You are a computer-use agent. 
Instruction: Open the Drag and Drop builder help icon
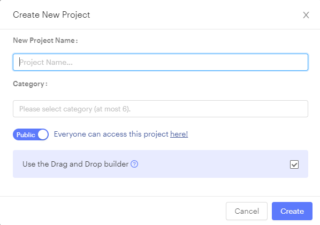tap(134, 164)
